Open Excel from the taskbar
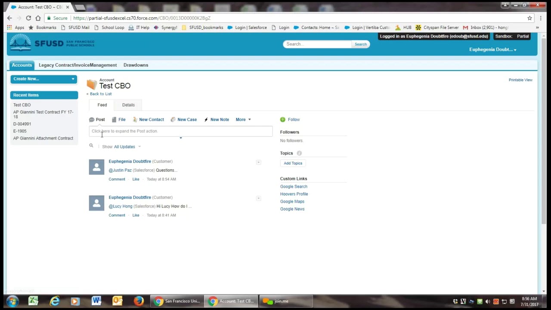Viewport: 551px width, 310px height. 33,301
